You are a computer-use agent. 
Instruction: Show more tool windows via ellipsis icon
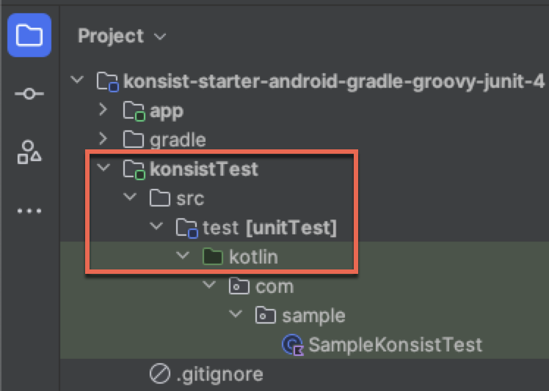[29, 211]
